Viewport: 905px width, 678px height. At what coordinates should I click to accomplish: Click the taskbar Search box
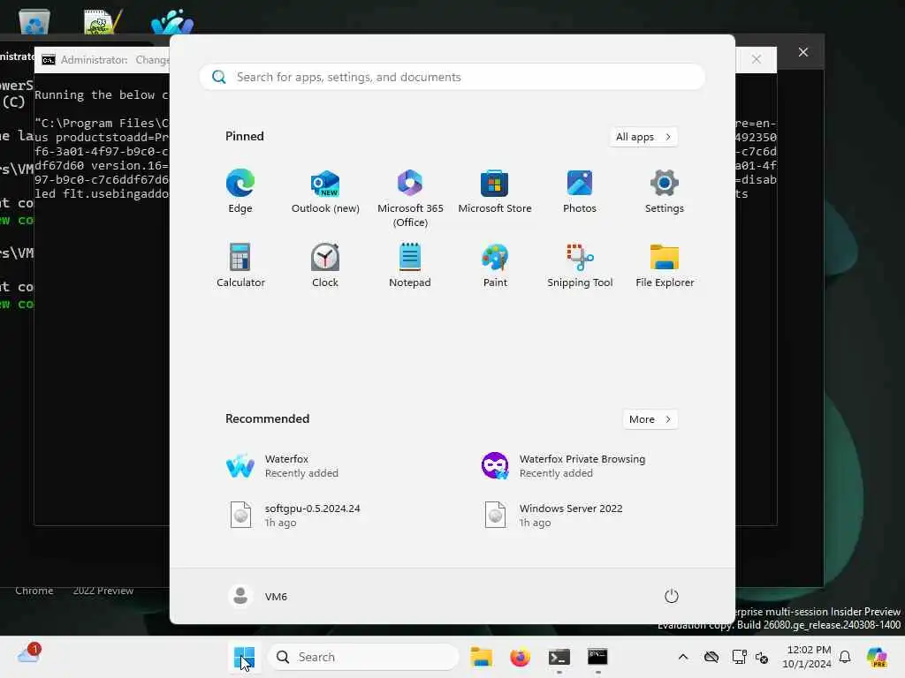[363, 657]
